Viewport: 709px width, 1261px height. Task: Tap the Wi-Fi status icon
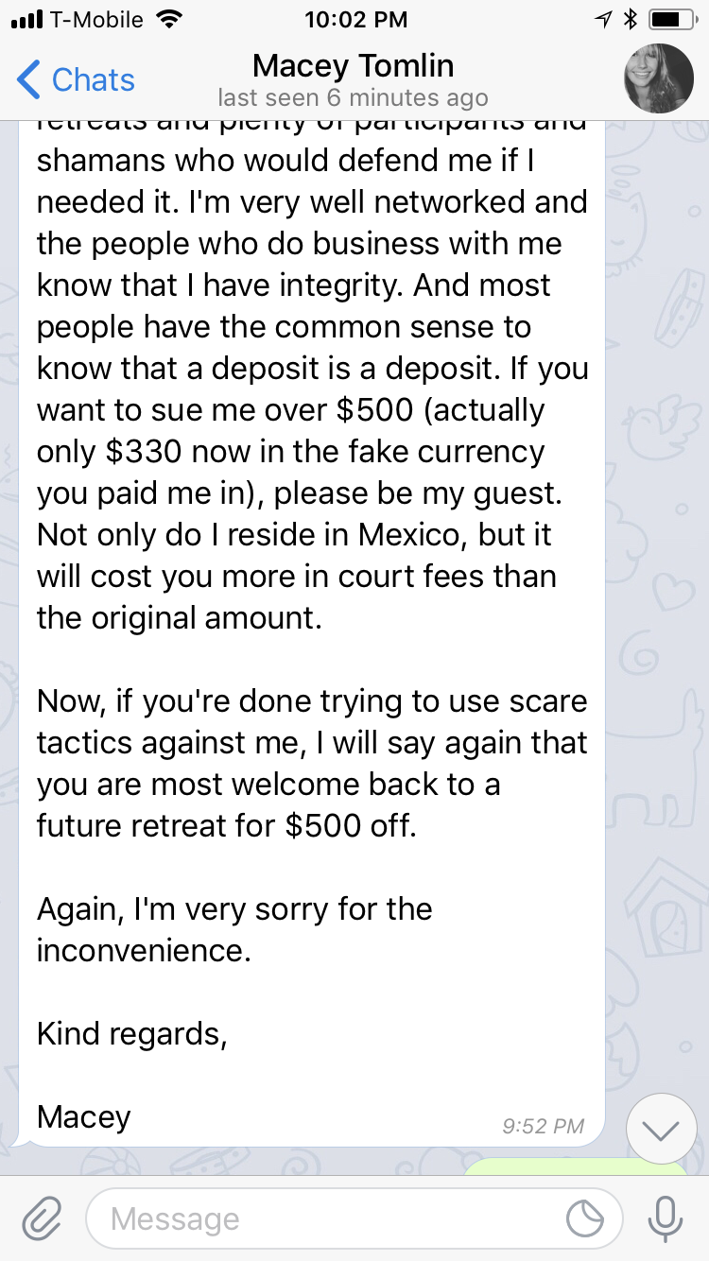click(x=171, y=19)
